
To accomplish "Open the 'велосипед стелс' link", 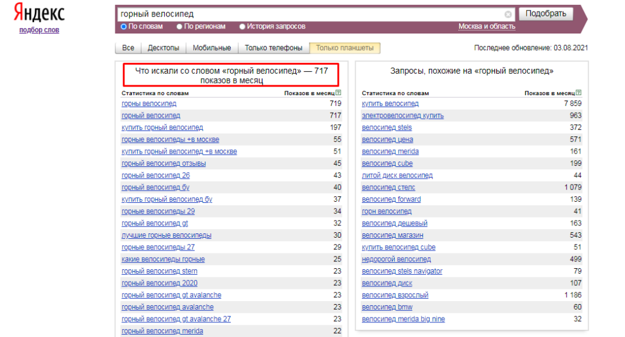I will tap(388, 187).
